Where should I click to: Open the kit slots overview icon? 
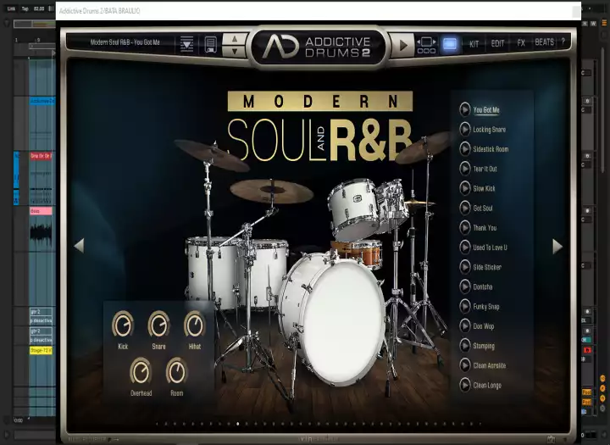click(x=426, y=45)
